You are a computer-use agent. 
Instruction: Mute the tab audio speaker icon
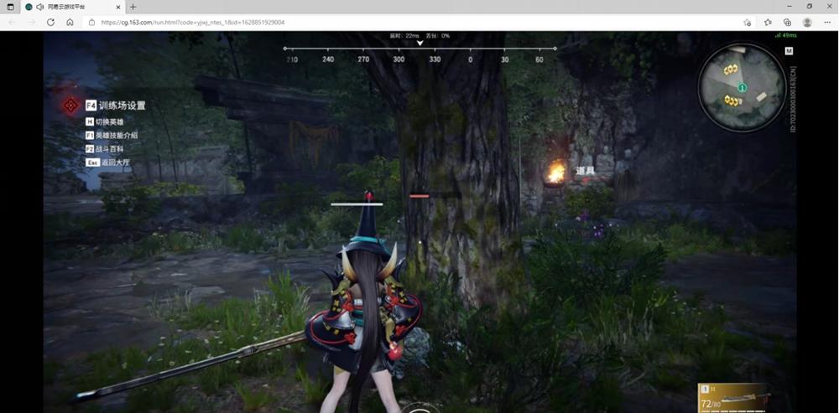coord(40,7)
